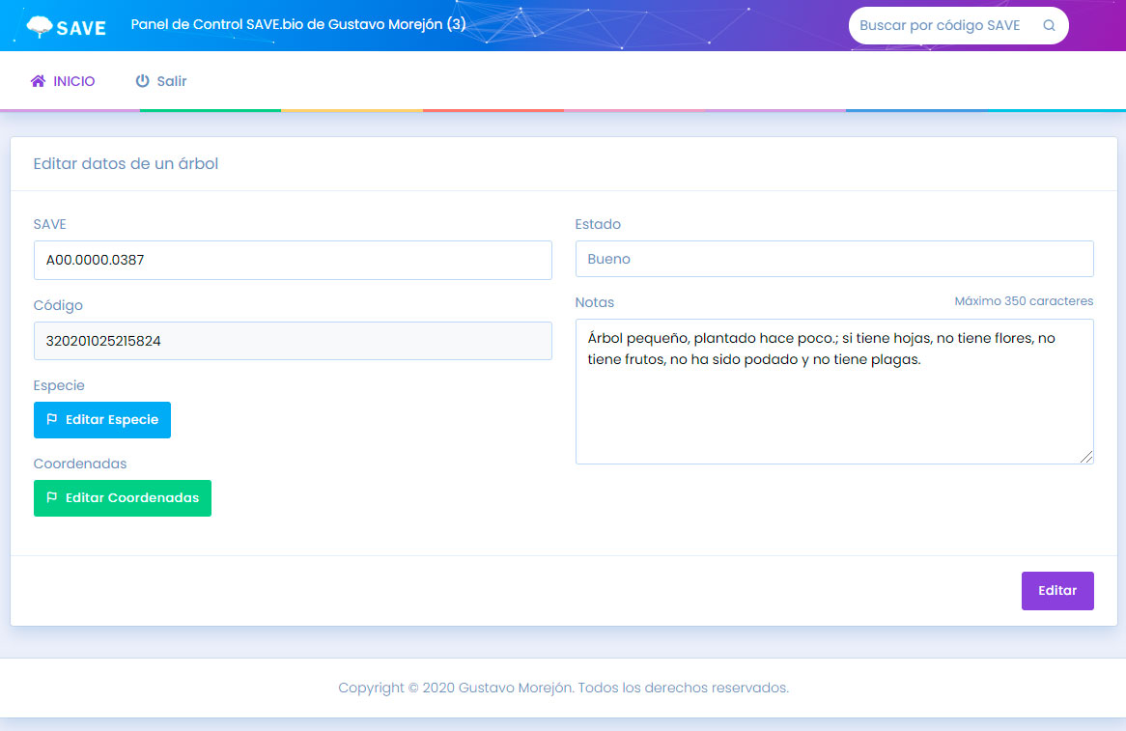This screenshot has width=1126, height=731.
Task: Click the flag icon in Editar Especie
Action: [52, 419]
